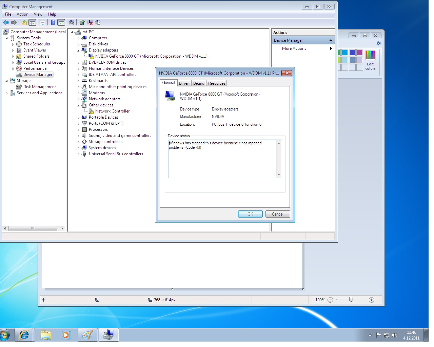Select the Device Manager tree item
This screenshot has height=347, width=434.
point(38,75)
